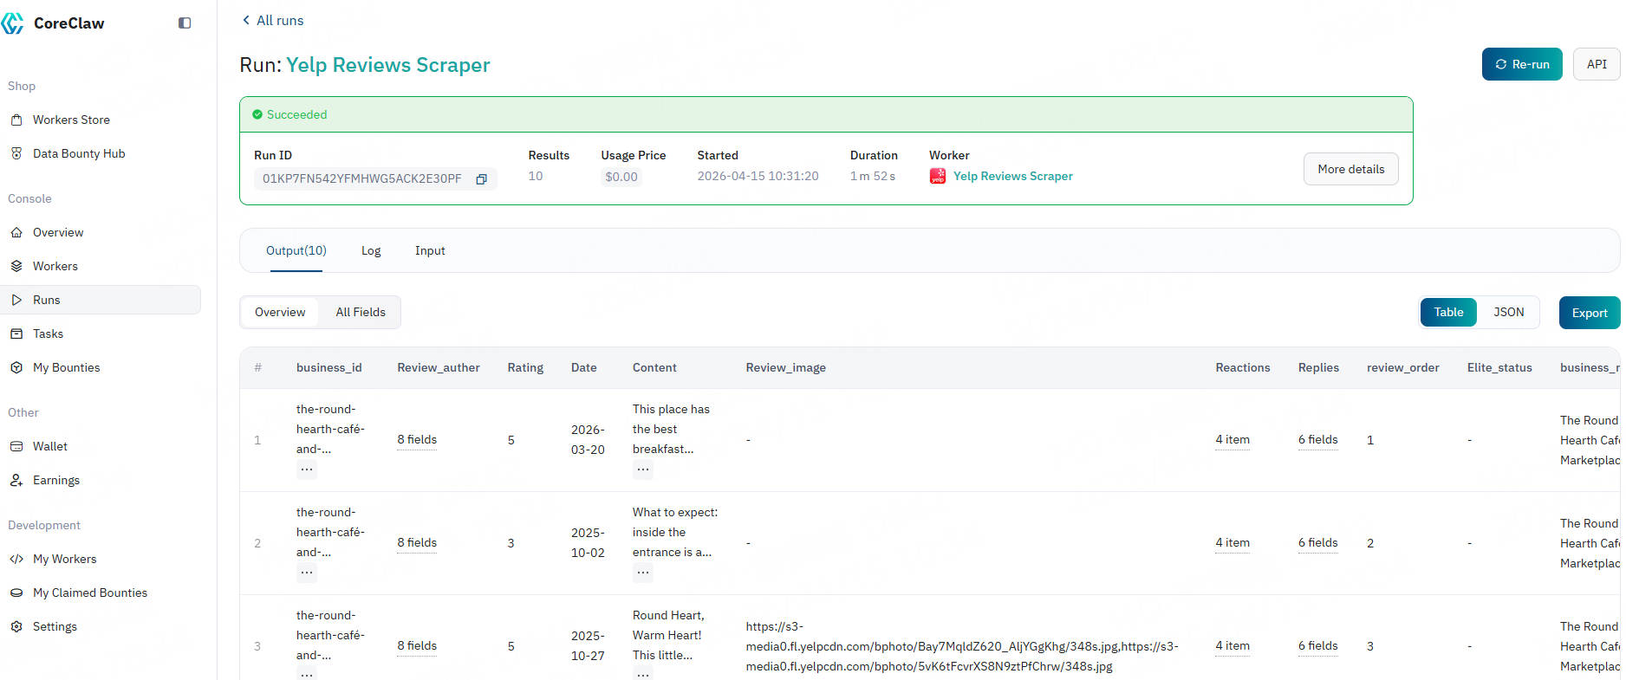Open Settings in the sidebar
Image resolution: width=1626 pixels, height=680 pixels.
click(55, 626)
